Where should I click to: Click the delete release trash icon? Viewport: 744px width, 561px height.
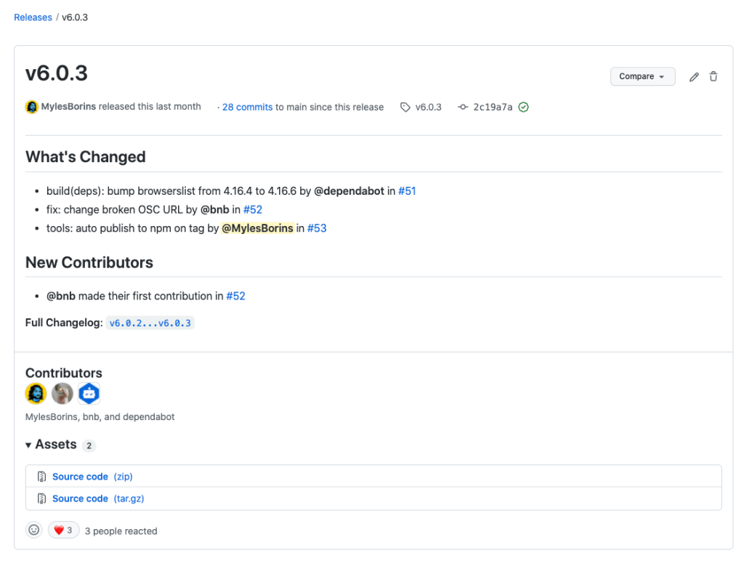coord(713,76)
